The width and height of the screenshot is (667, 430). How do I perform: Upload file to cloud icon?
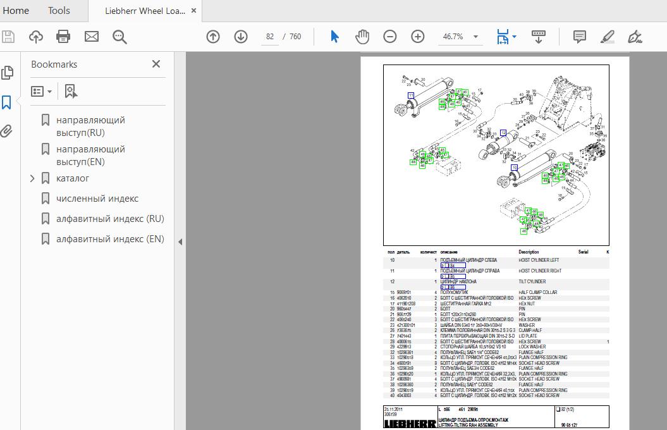pos(36,37)
